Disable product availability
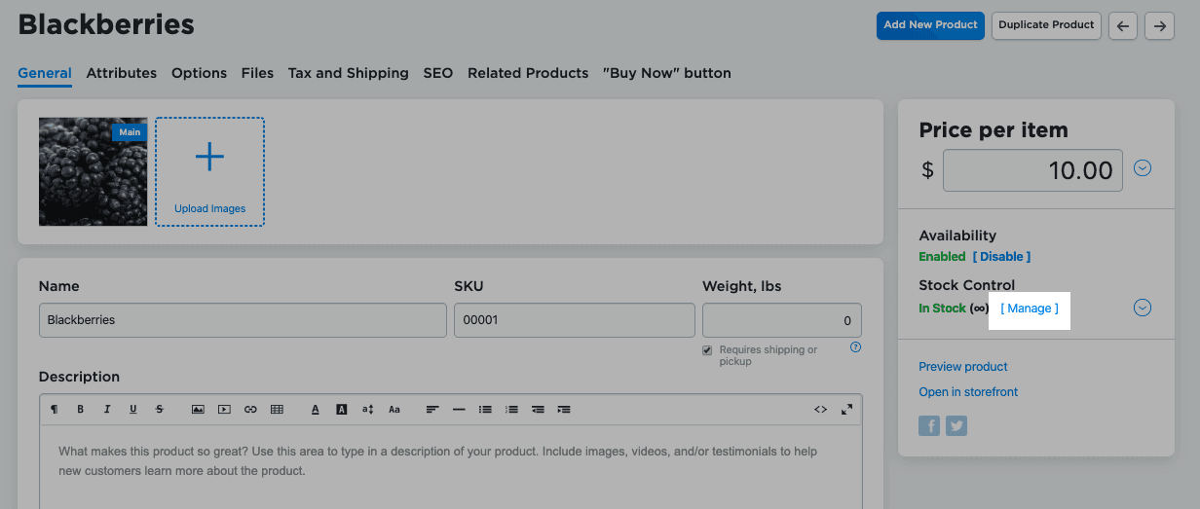This screenshot has height=509, width=1200. point(1001,257)
